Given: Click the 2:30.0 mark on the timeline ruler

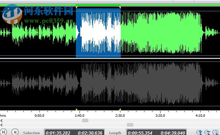Looking at the screenshot, I should [120, 116].
